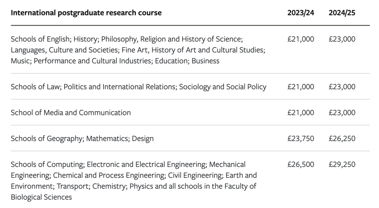Select the Schools of Computing row first line
The height and width of the screenshot is (208, 379).
point(128,164)
